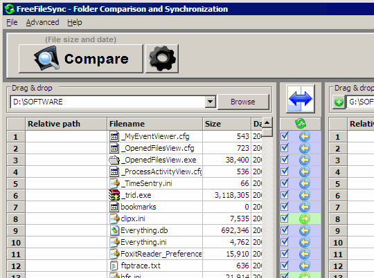Screen dimensions: 374x278
Task: Select Everything.ini filename
Action: pos(144,242)
